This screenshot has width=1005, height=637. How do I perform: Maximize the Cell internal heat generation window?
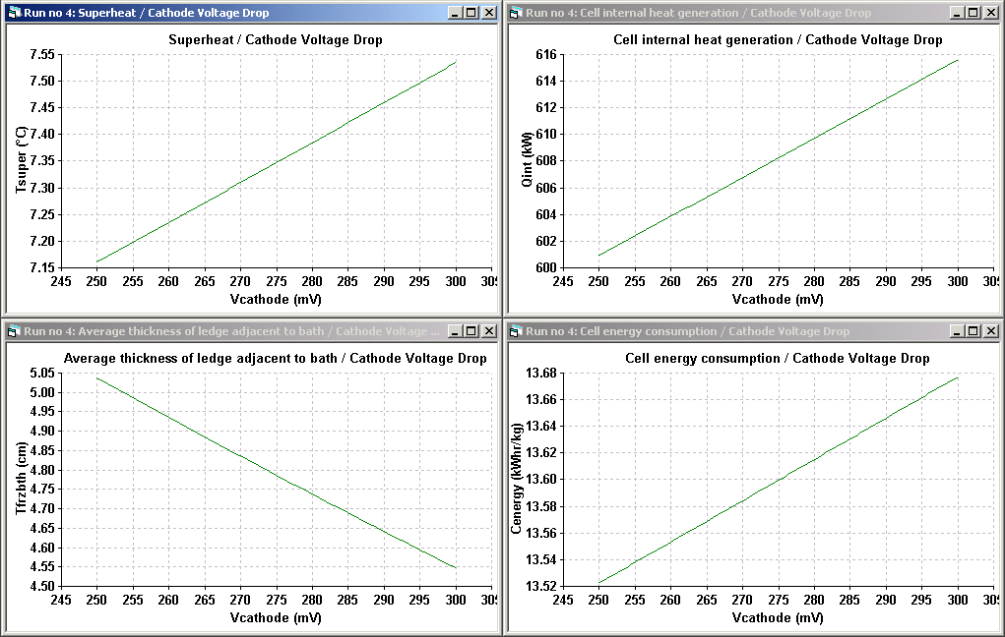pos(973,13)
